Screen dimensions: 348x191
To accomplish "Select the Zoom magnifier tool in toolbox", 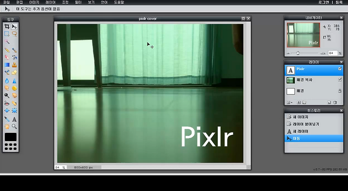I will 14,126.
